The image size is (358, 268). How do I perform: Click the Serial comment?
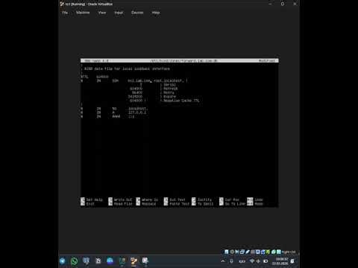tap(168, 85)
